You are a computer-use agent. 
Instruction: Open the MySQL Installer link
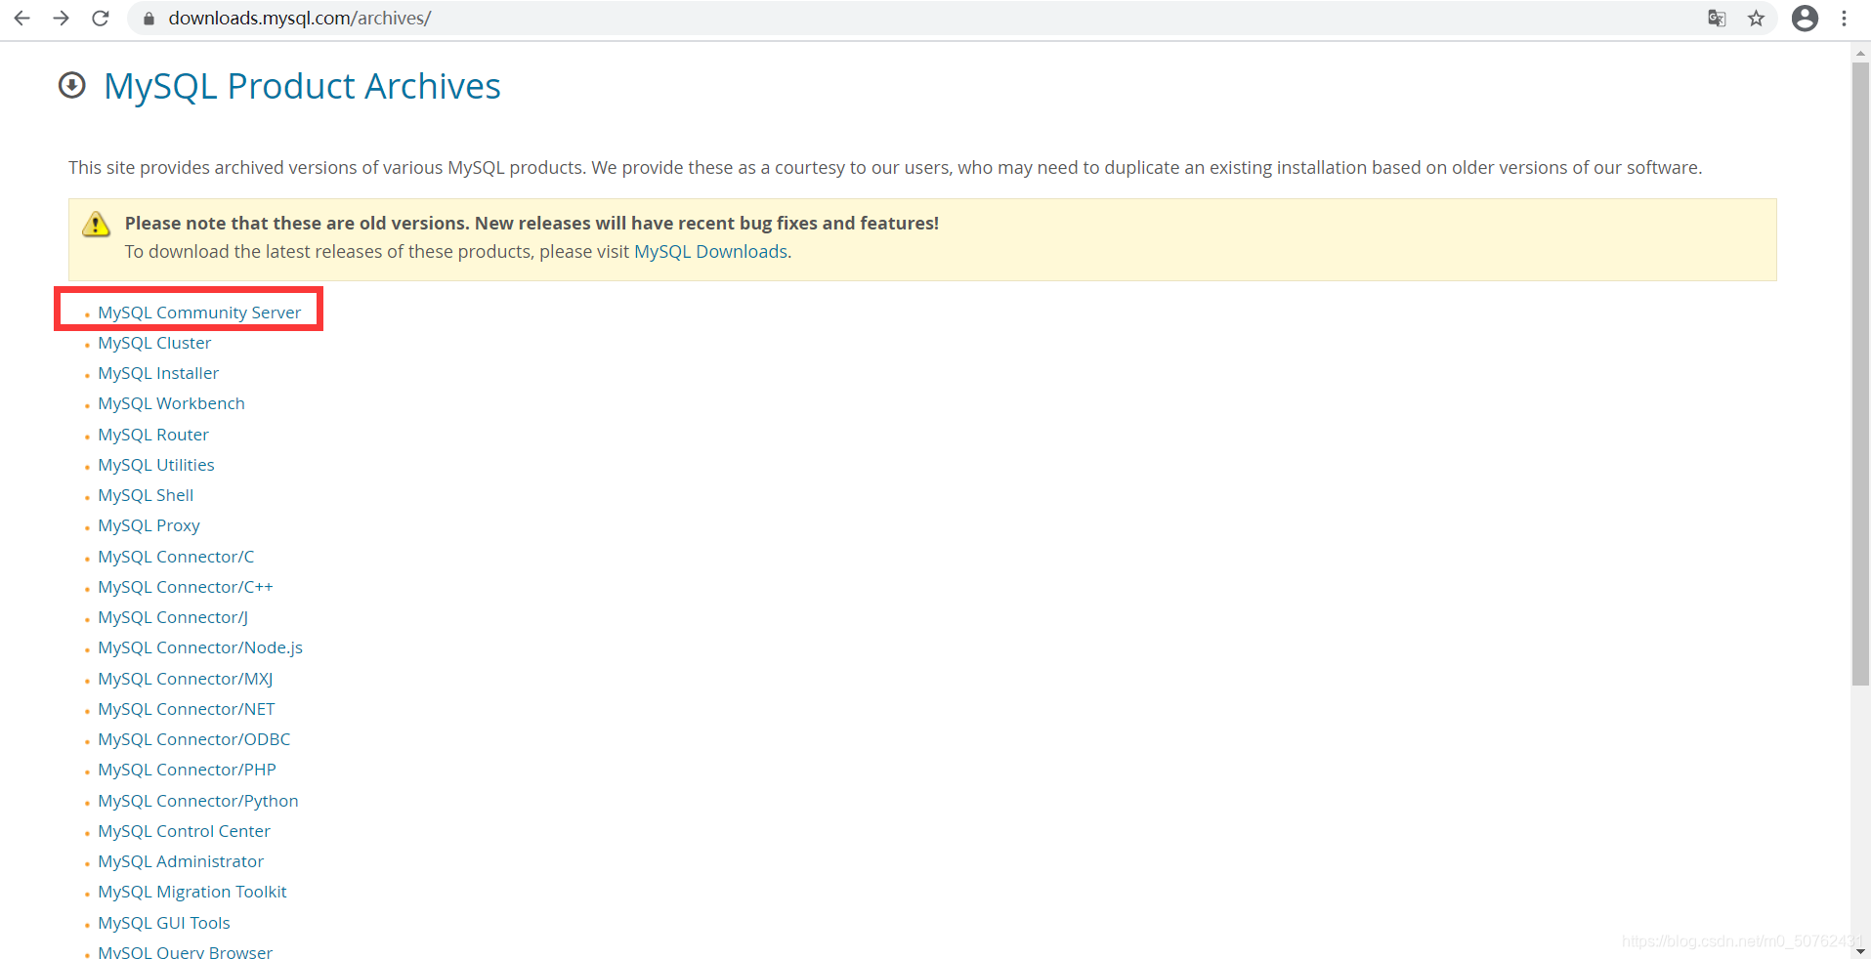158,373
